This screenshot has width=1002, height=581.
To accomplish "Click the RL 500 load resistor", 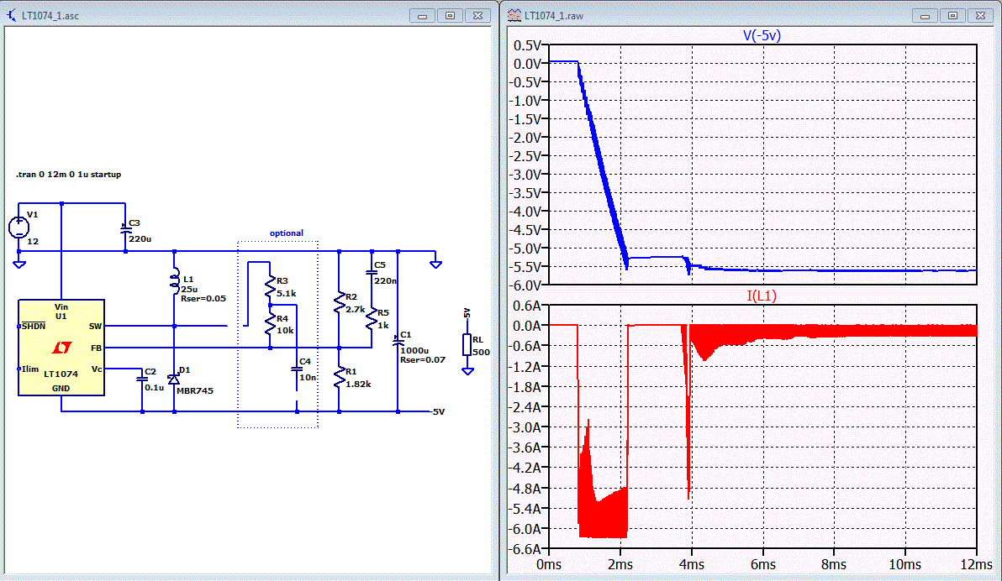I will (x=467, y=345).
